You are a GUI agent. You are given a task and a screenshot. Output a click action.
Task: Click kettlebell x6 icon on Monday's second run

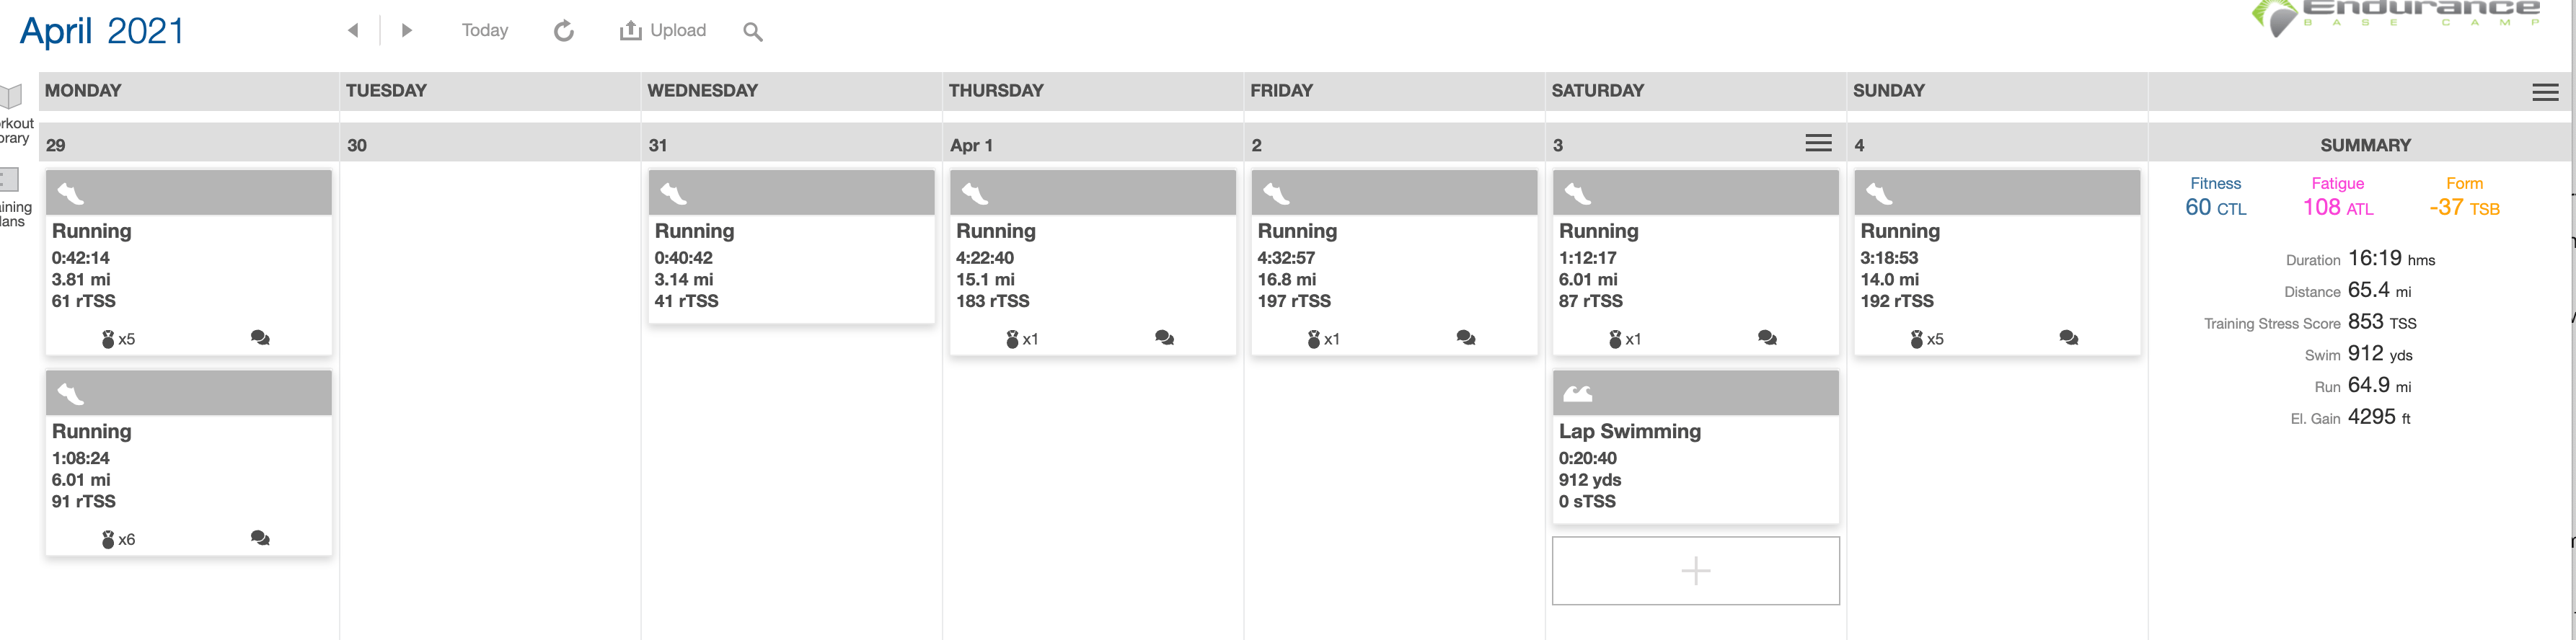pos(118,539)
